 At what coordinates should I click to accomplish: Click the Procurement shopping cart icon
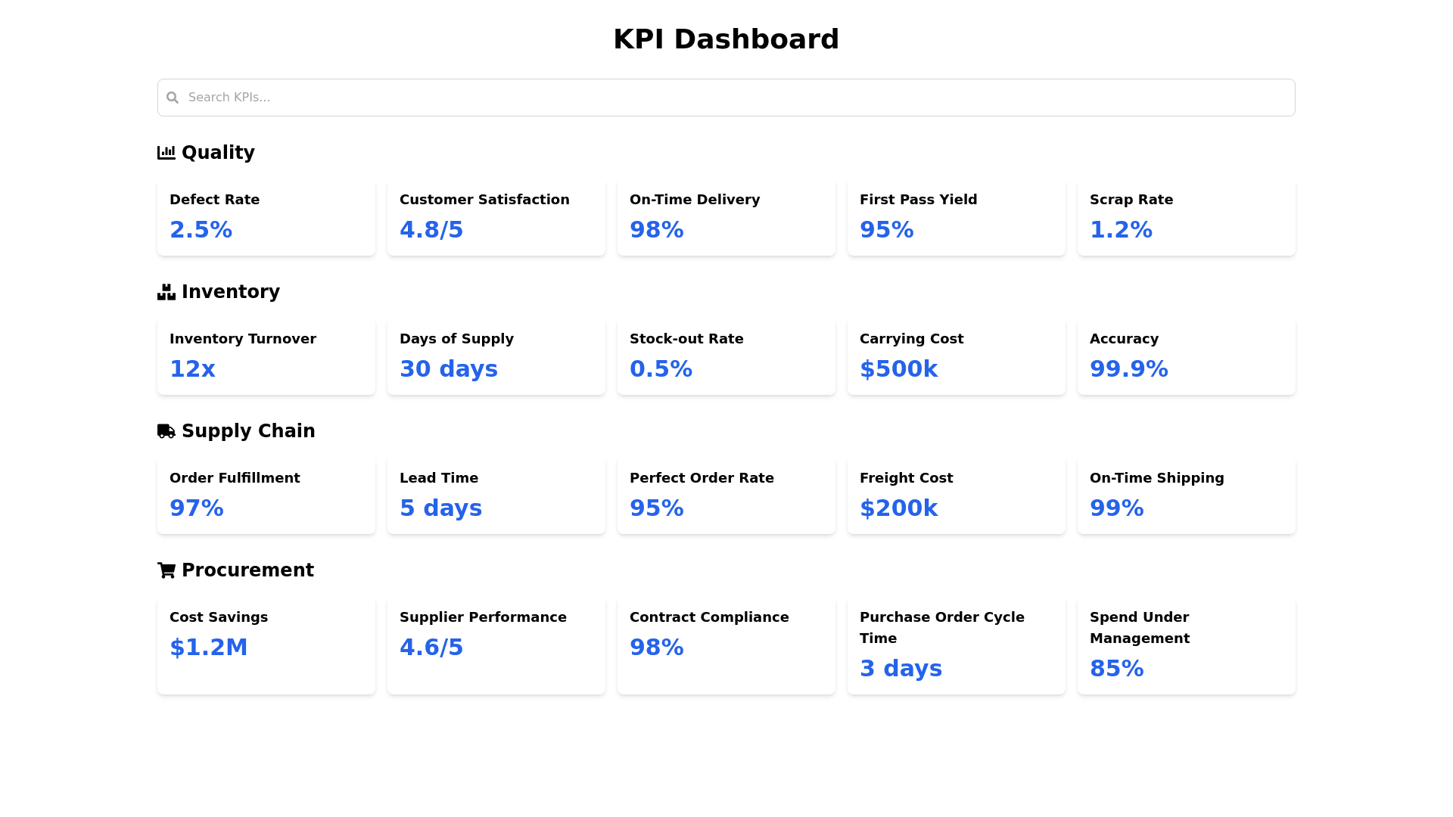coord(166,570)
